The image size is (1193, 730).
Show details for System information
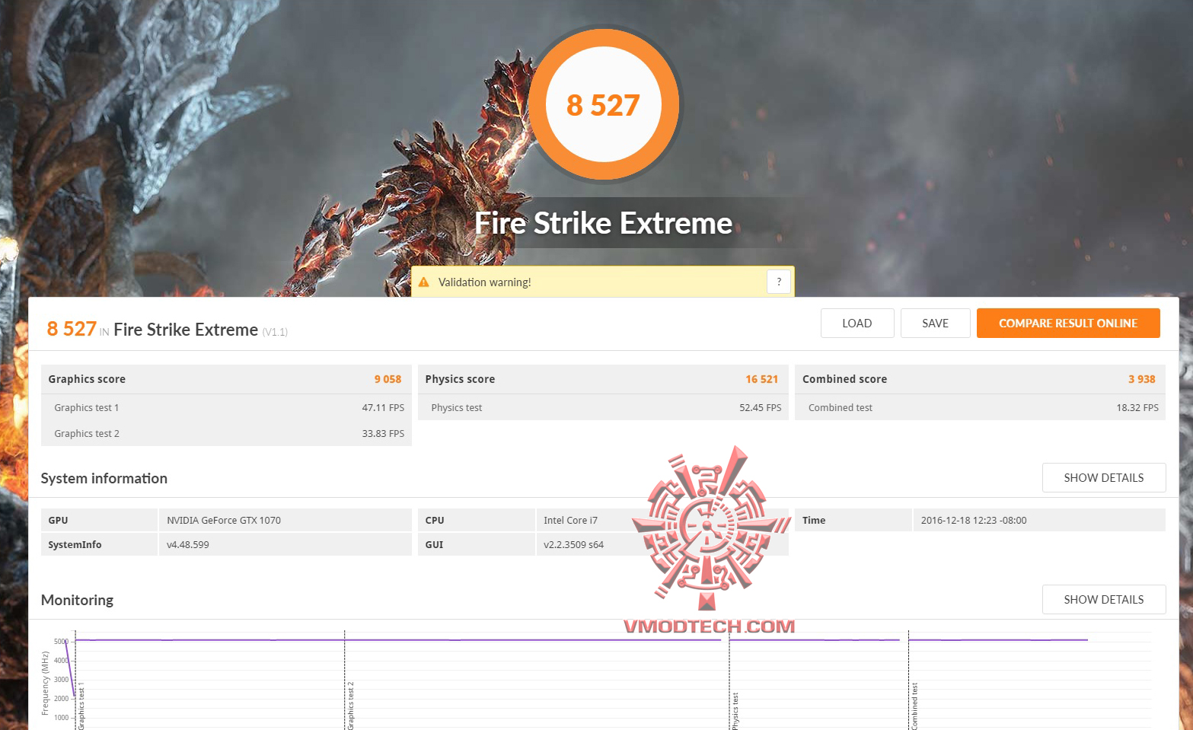[1104, 477]
